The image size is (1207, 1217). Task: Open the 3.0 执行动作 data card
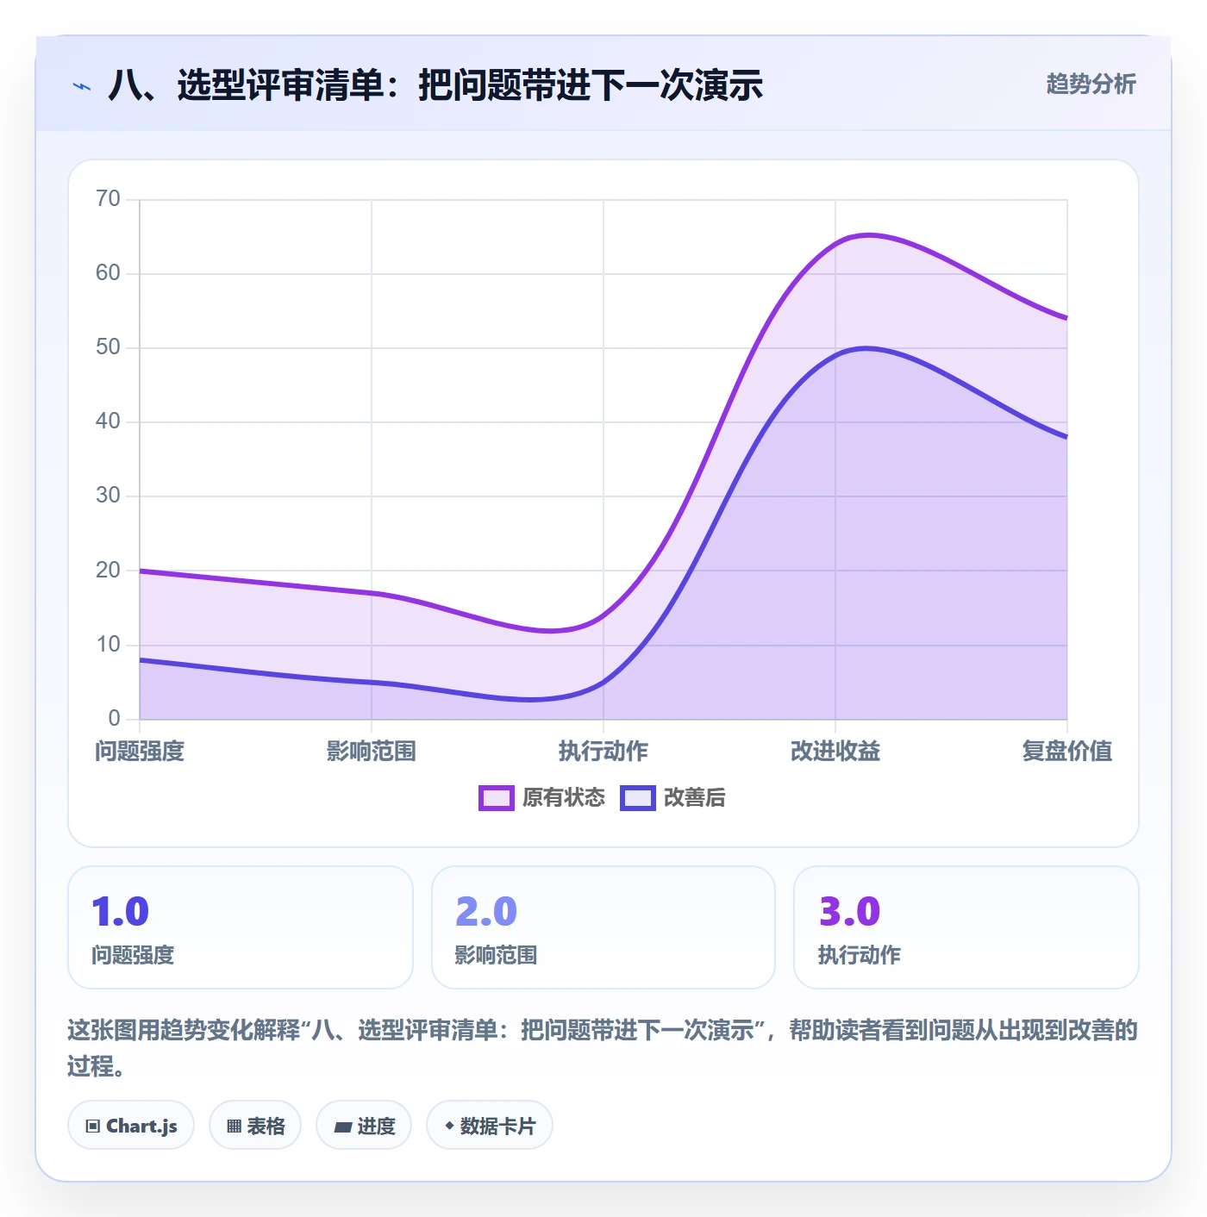pos(966,927)
